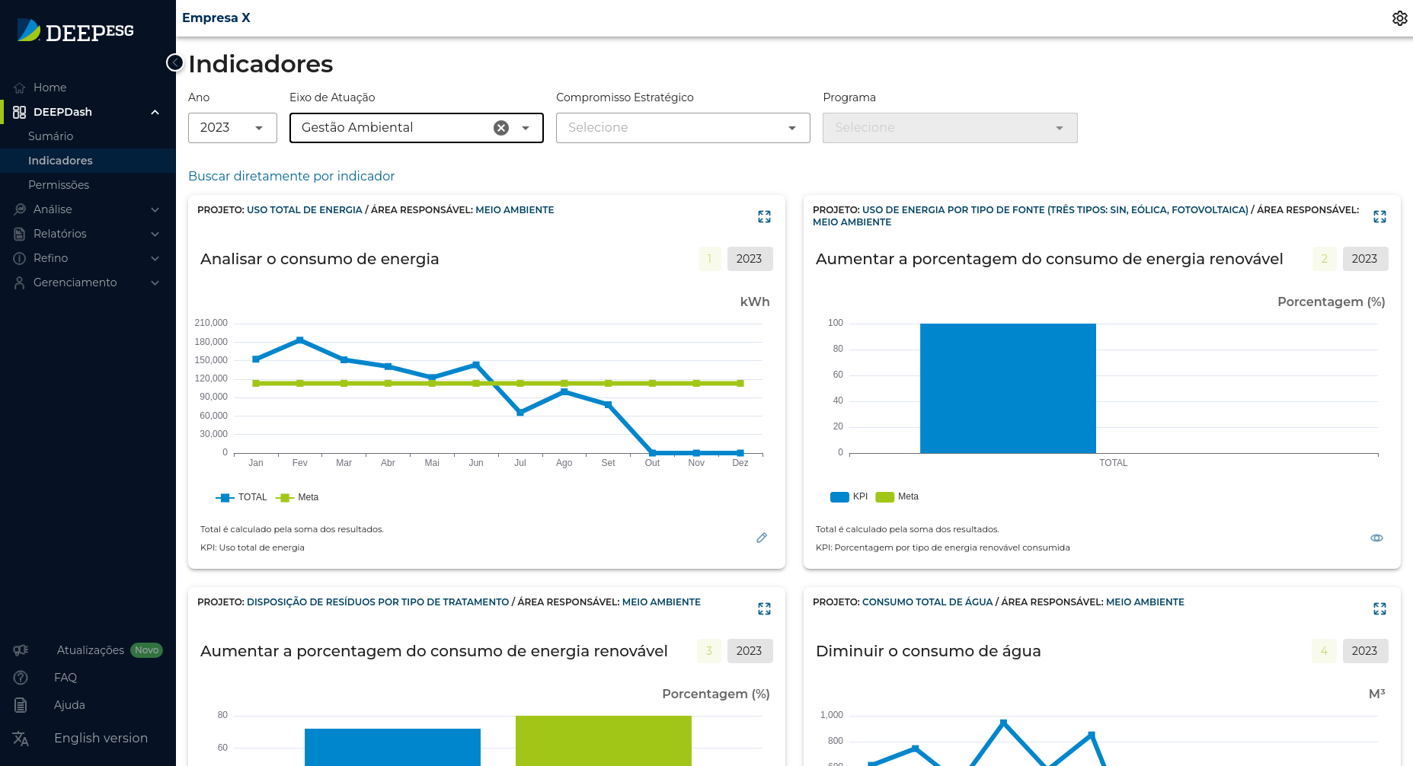Open the Compromisso Estratégico dropdown

(683, 128)
